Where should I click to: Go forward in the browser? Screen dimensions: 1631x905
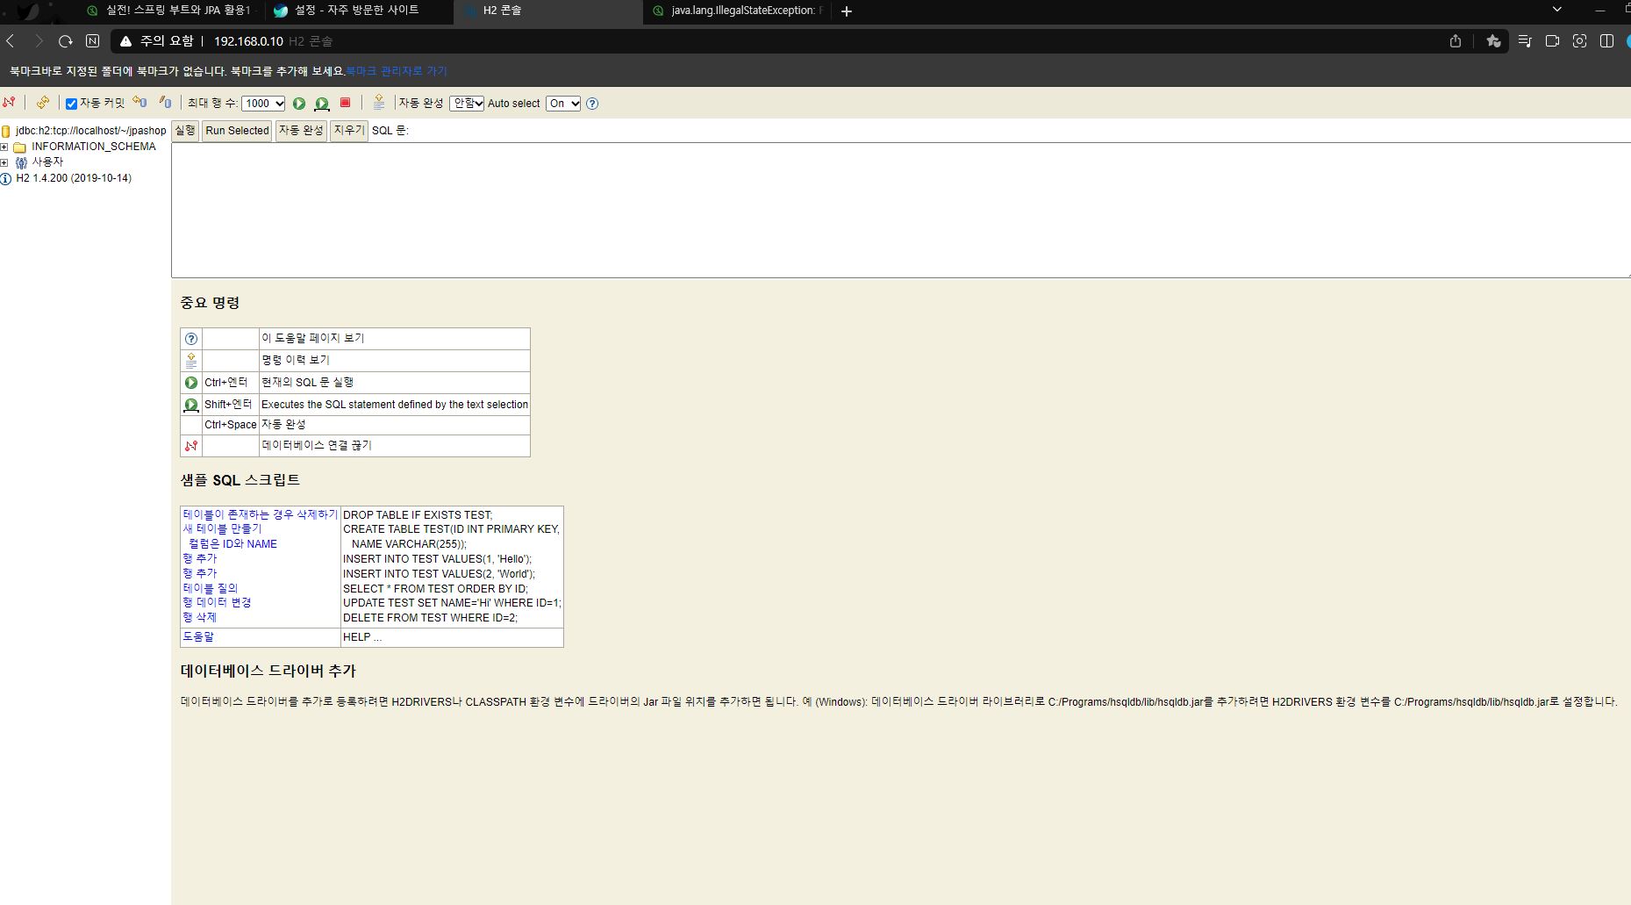39,41
